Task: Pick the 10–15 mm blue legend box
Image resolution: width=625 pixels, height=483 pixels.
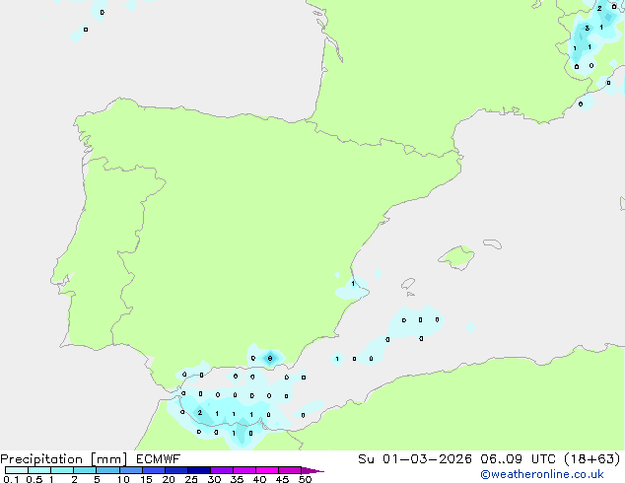Action: (130, 470)
